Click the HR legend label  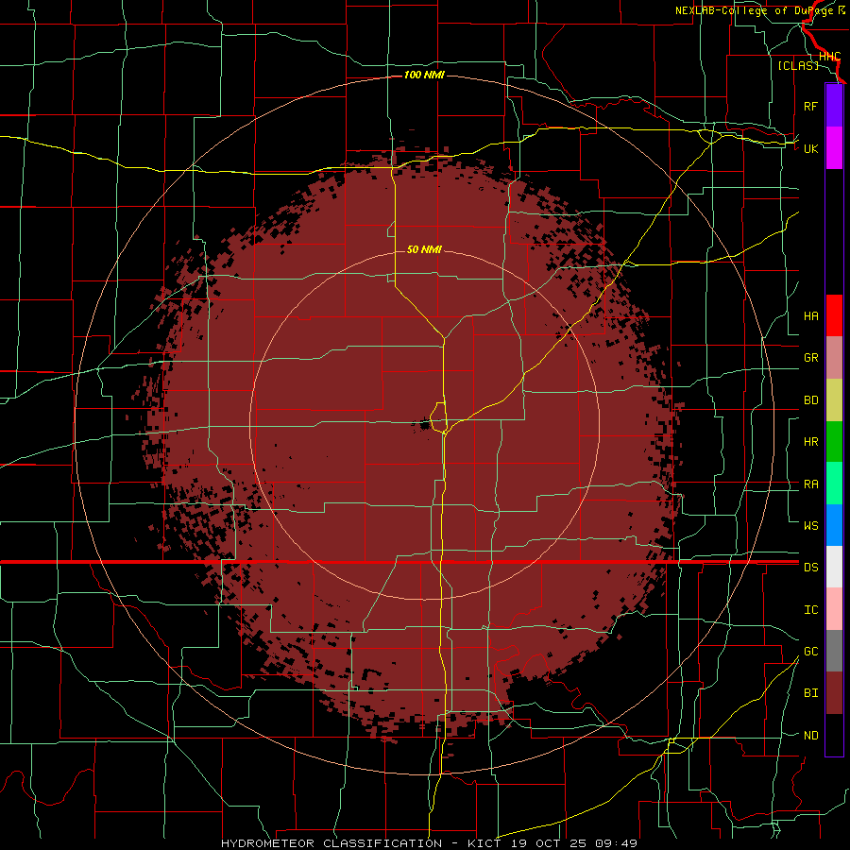click(x=810, y=442)
